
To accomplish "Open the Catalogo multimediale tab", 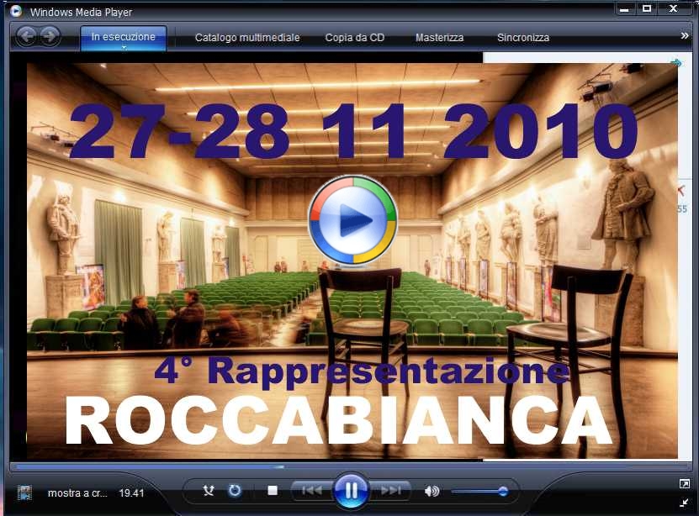I will point(247,38).
